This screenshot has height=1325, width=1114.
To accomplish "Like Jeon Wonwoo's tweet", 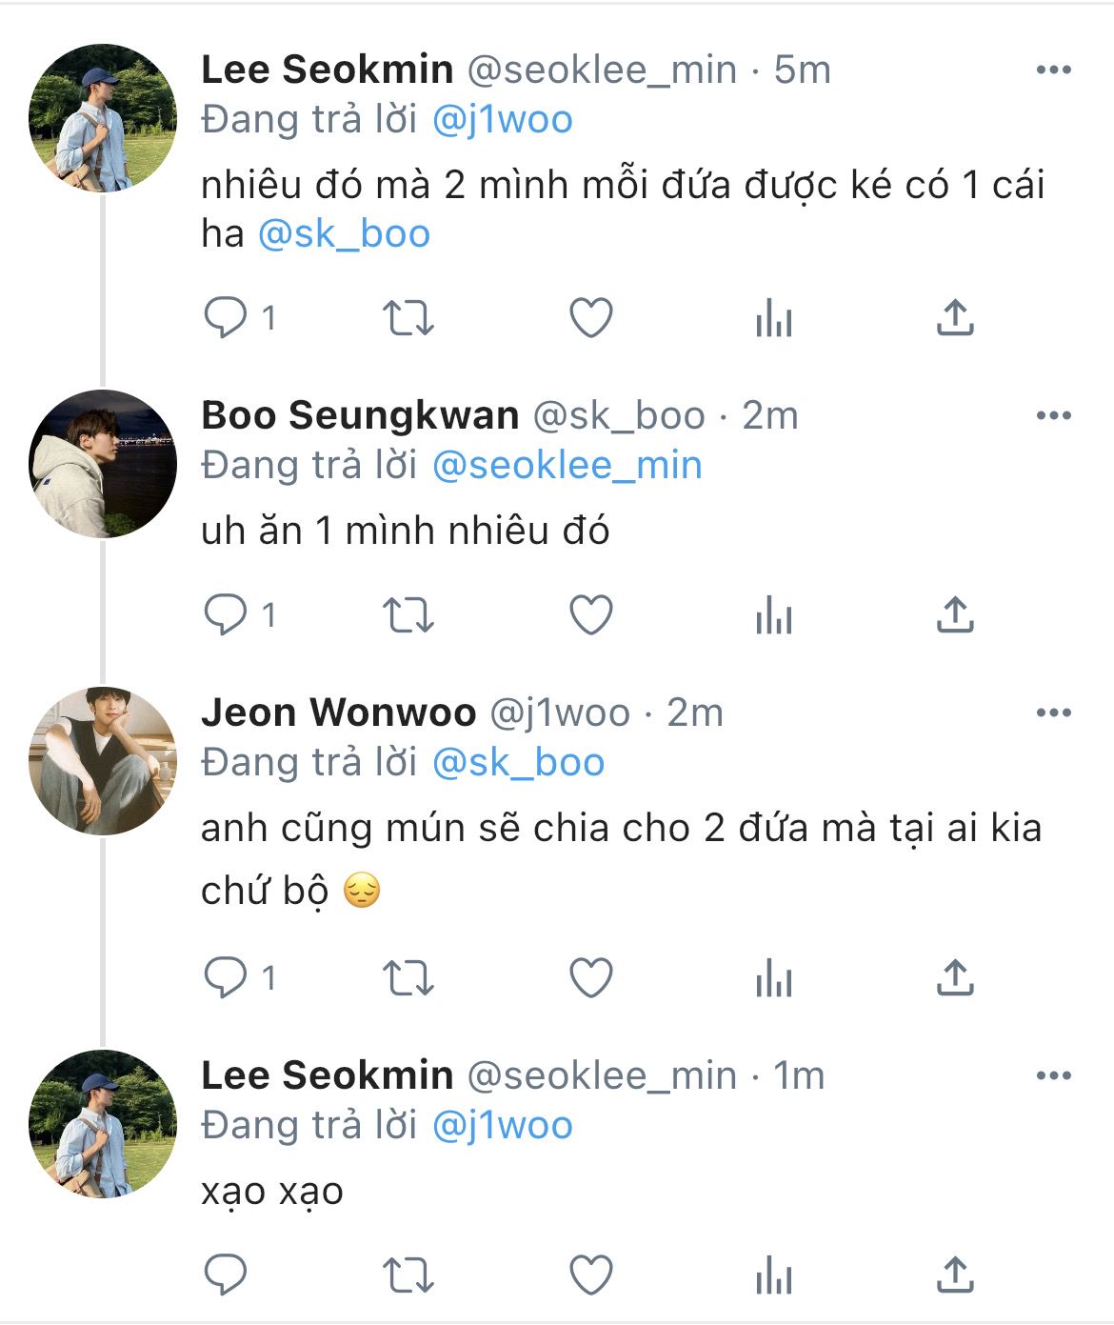I will click(590, 978).
